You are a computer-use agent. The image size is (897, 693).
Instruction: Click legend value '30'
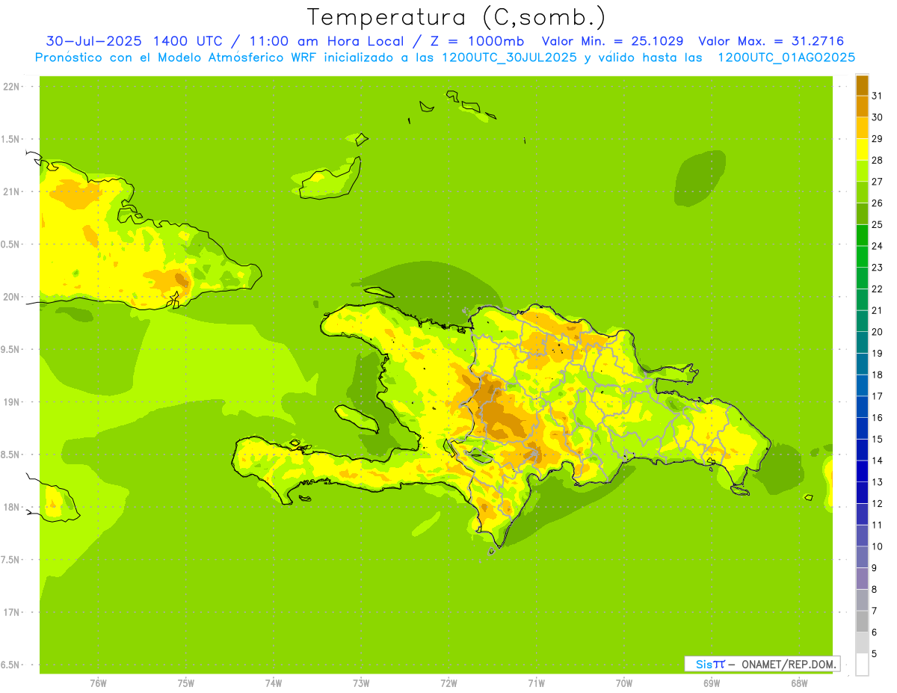coord(877,117)
